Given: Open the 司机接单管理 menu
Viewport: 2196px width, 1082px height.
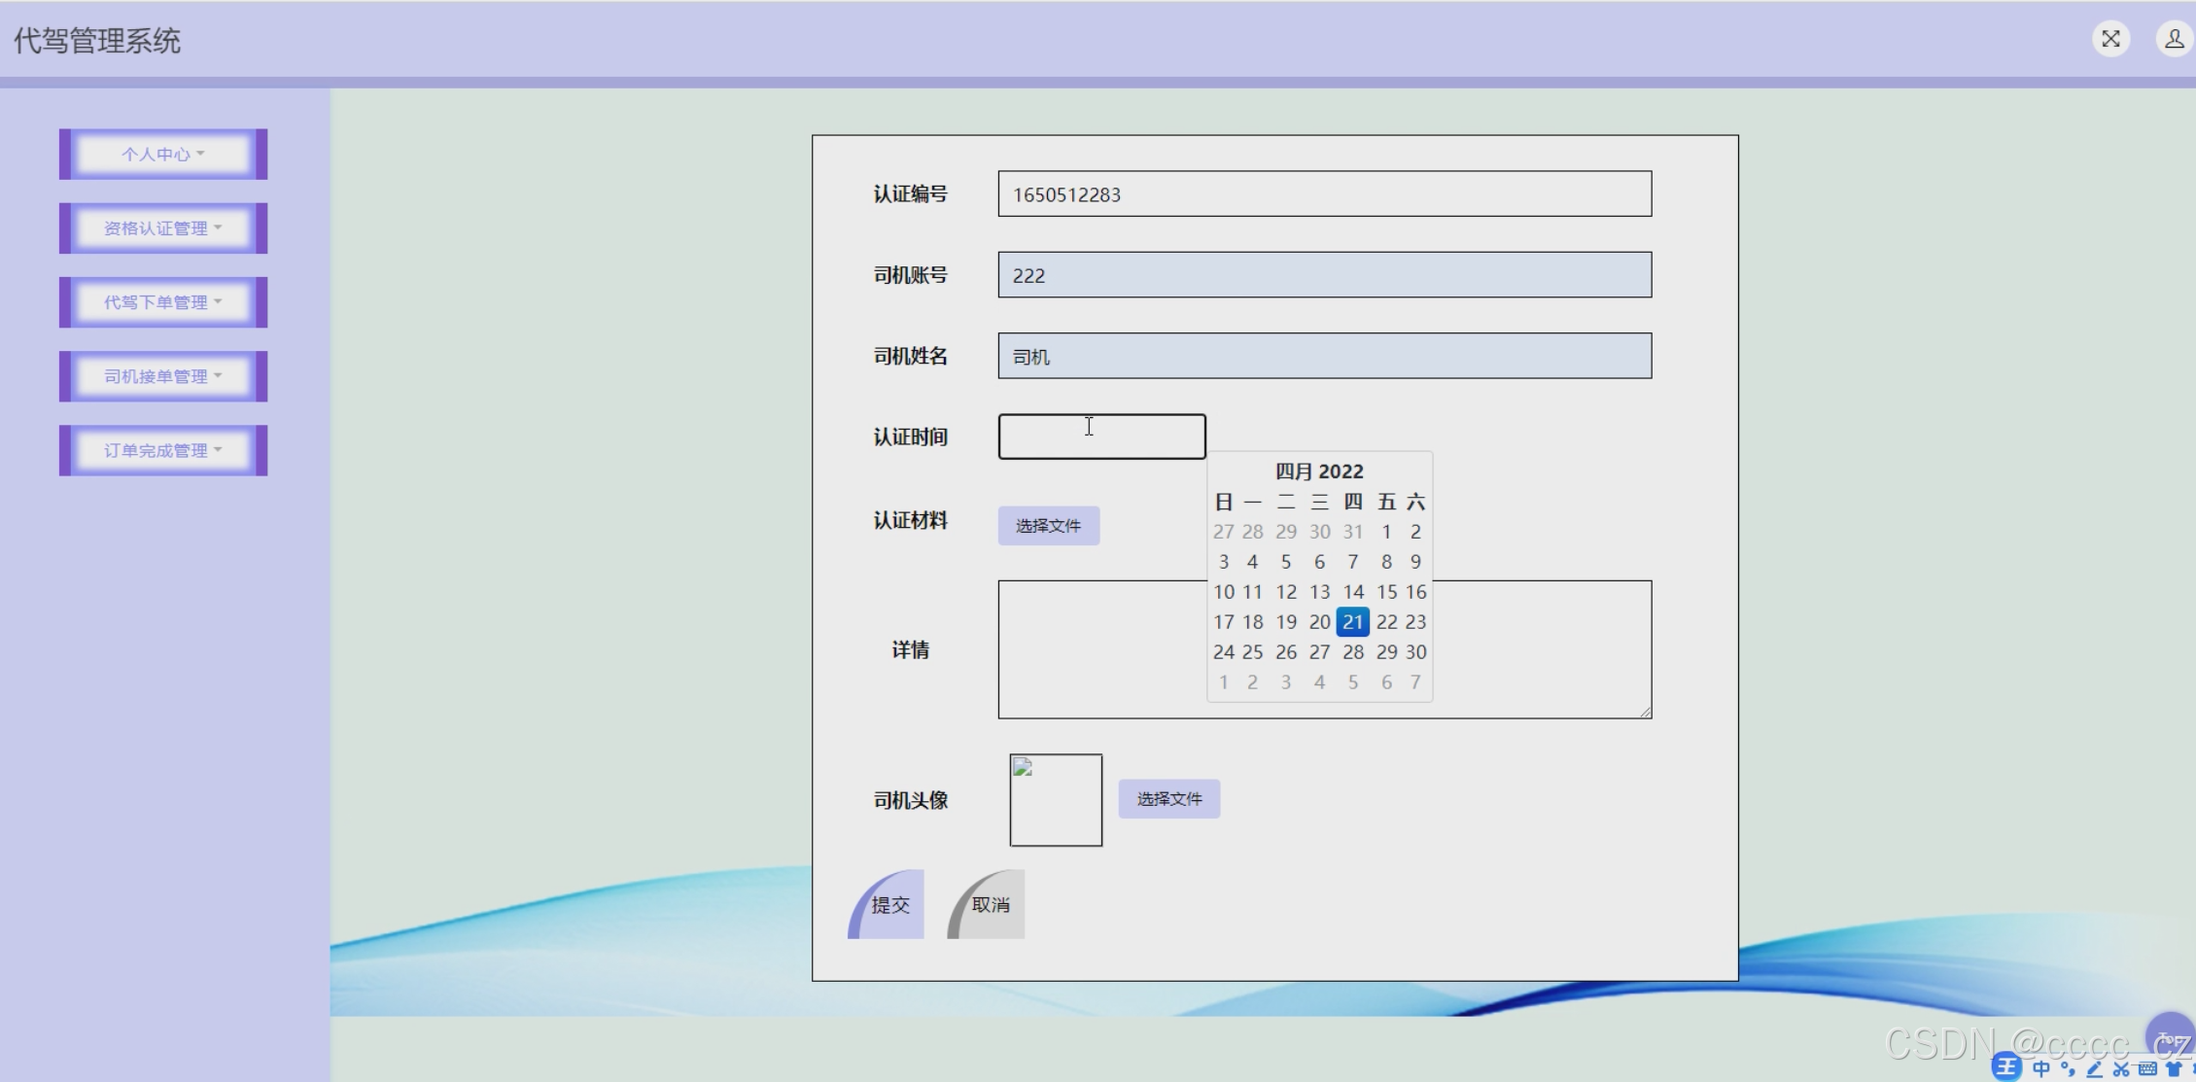Looking at the screenshot, I should click(163, 376).
